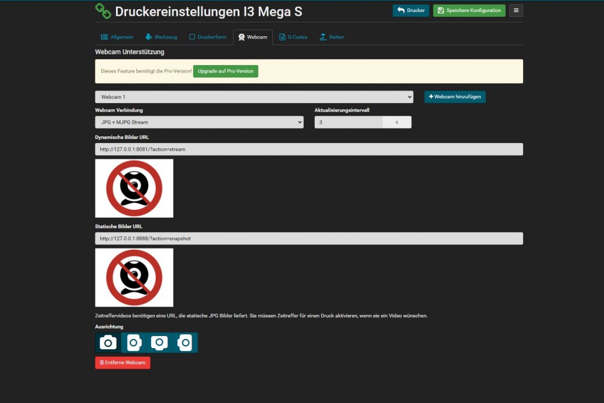Click the Druckereinstellungen I3 Mega S title
The image size is (604, 403).
(208, 11)
